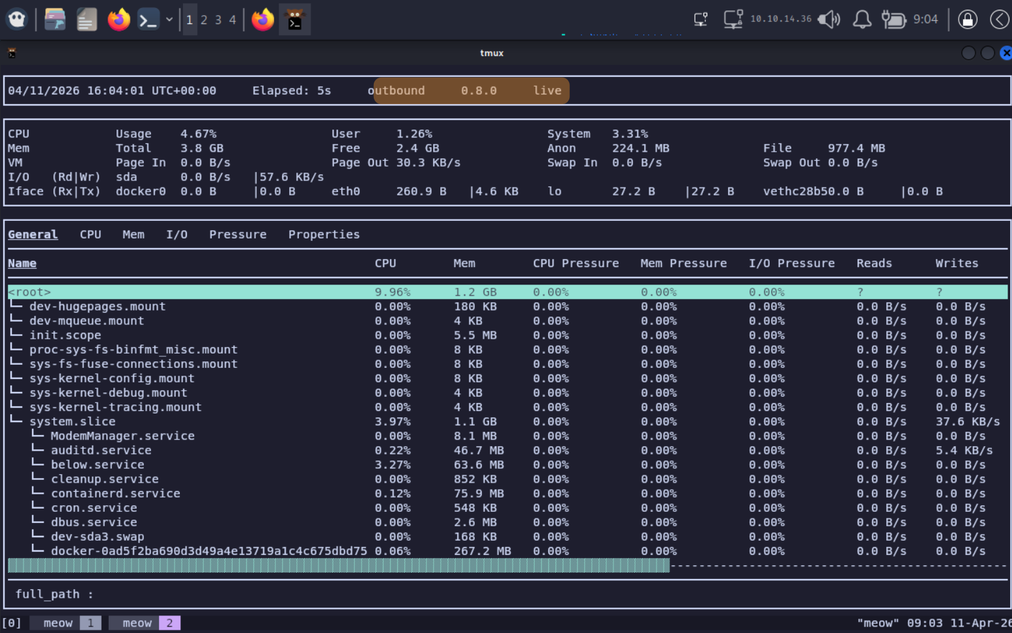Open the battery power manager icon
Viewport: 1012px width, 633px height.
pos(894,20)
